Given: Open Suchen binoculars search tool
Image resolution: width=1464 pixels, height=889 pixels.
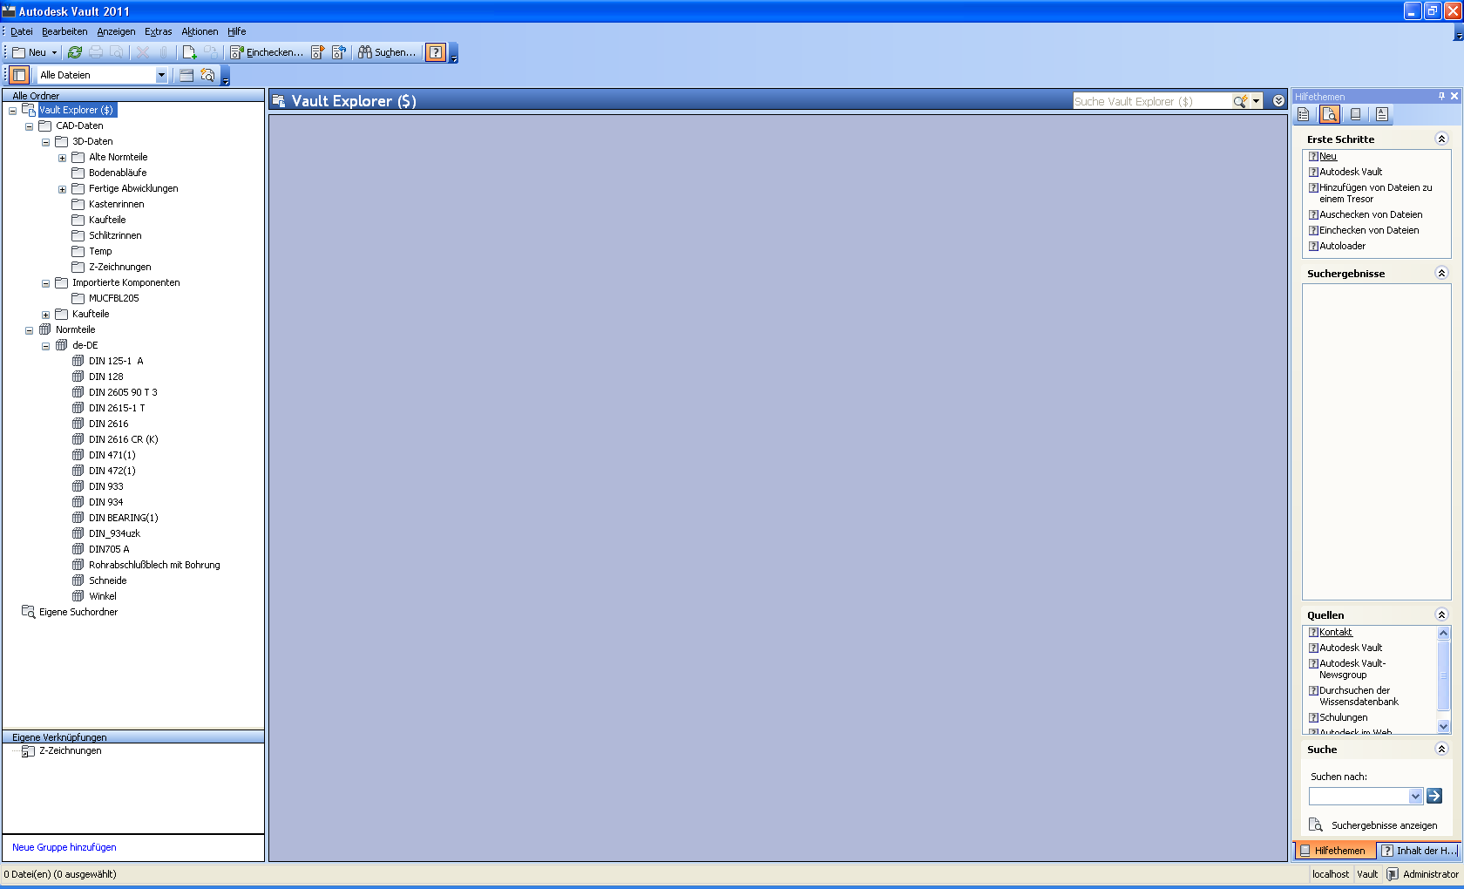Looking at the screenshot, I should click(x=387, y=52).
